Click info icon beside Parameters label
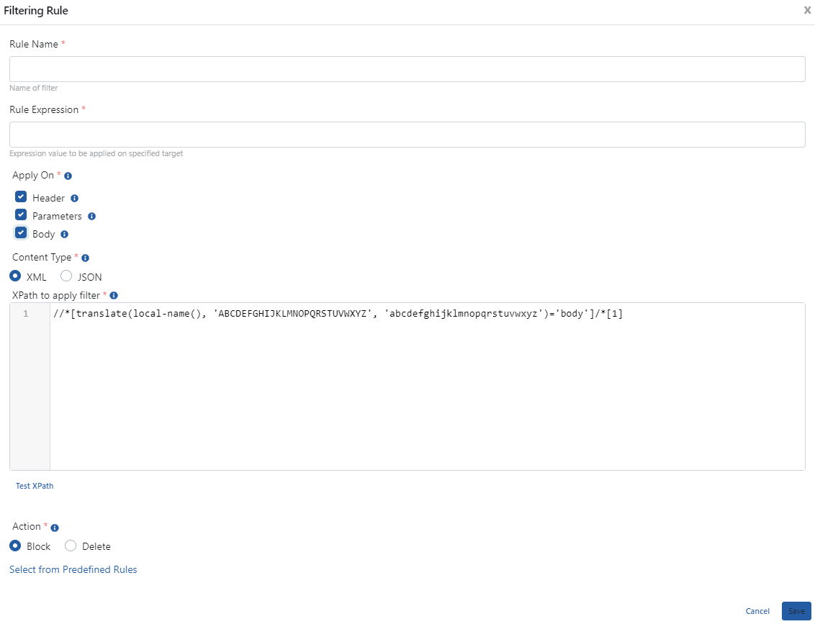This screenshot has height=624, width=815. pyautogui.click(x=91, y=216)
